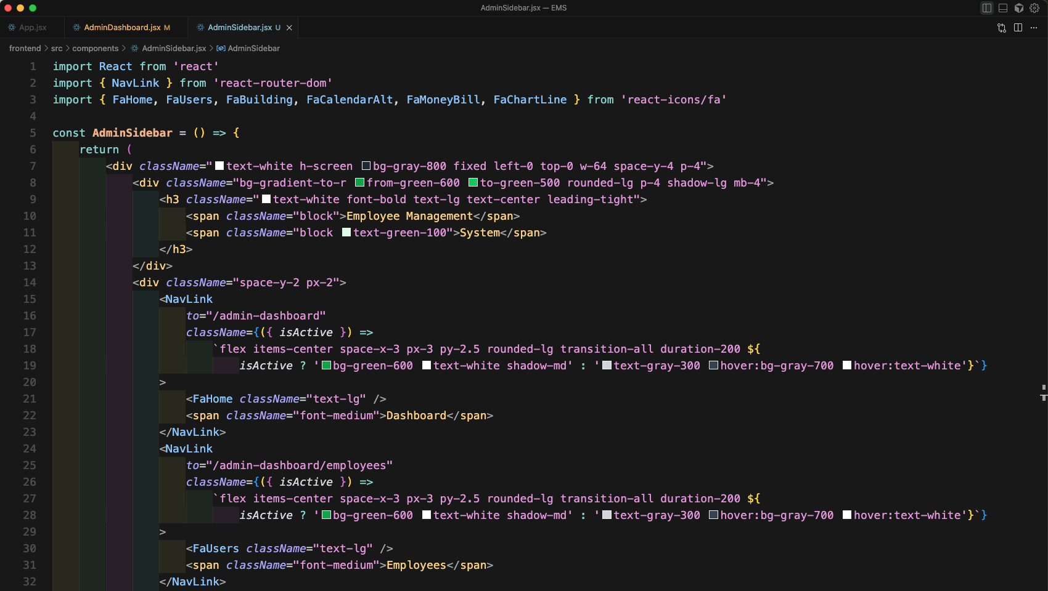
Task: Click FaMoneyBill in the import list
Action: (443, 100)
